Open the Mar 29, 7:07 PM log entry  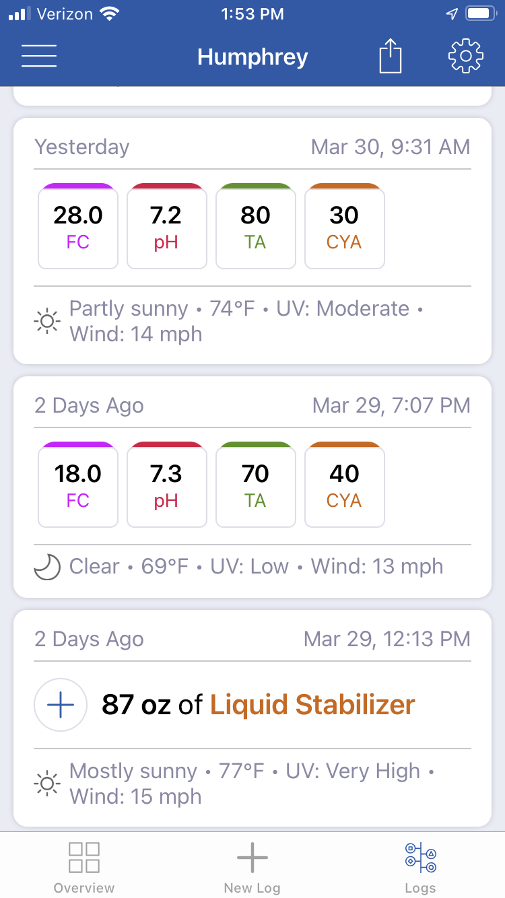coord(252,487)
